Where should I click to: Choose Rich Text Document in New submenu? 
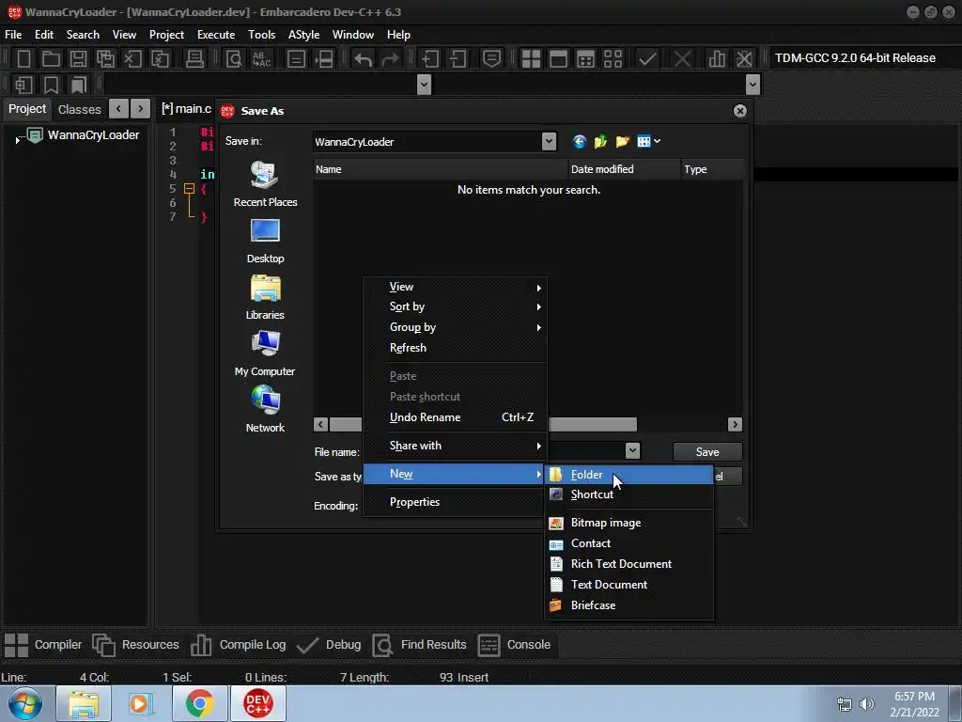click(628, 564)
